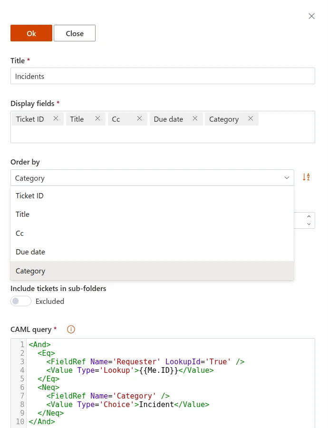Click the Close button
The height and width of the screenshot is (428, 328).
[x=75, y=33]
